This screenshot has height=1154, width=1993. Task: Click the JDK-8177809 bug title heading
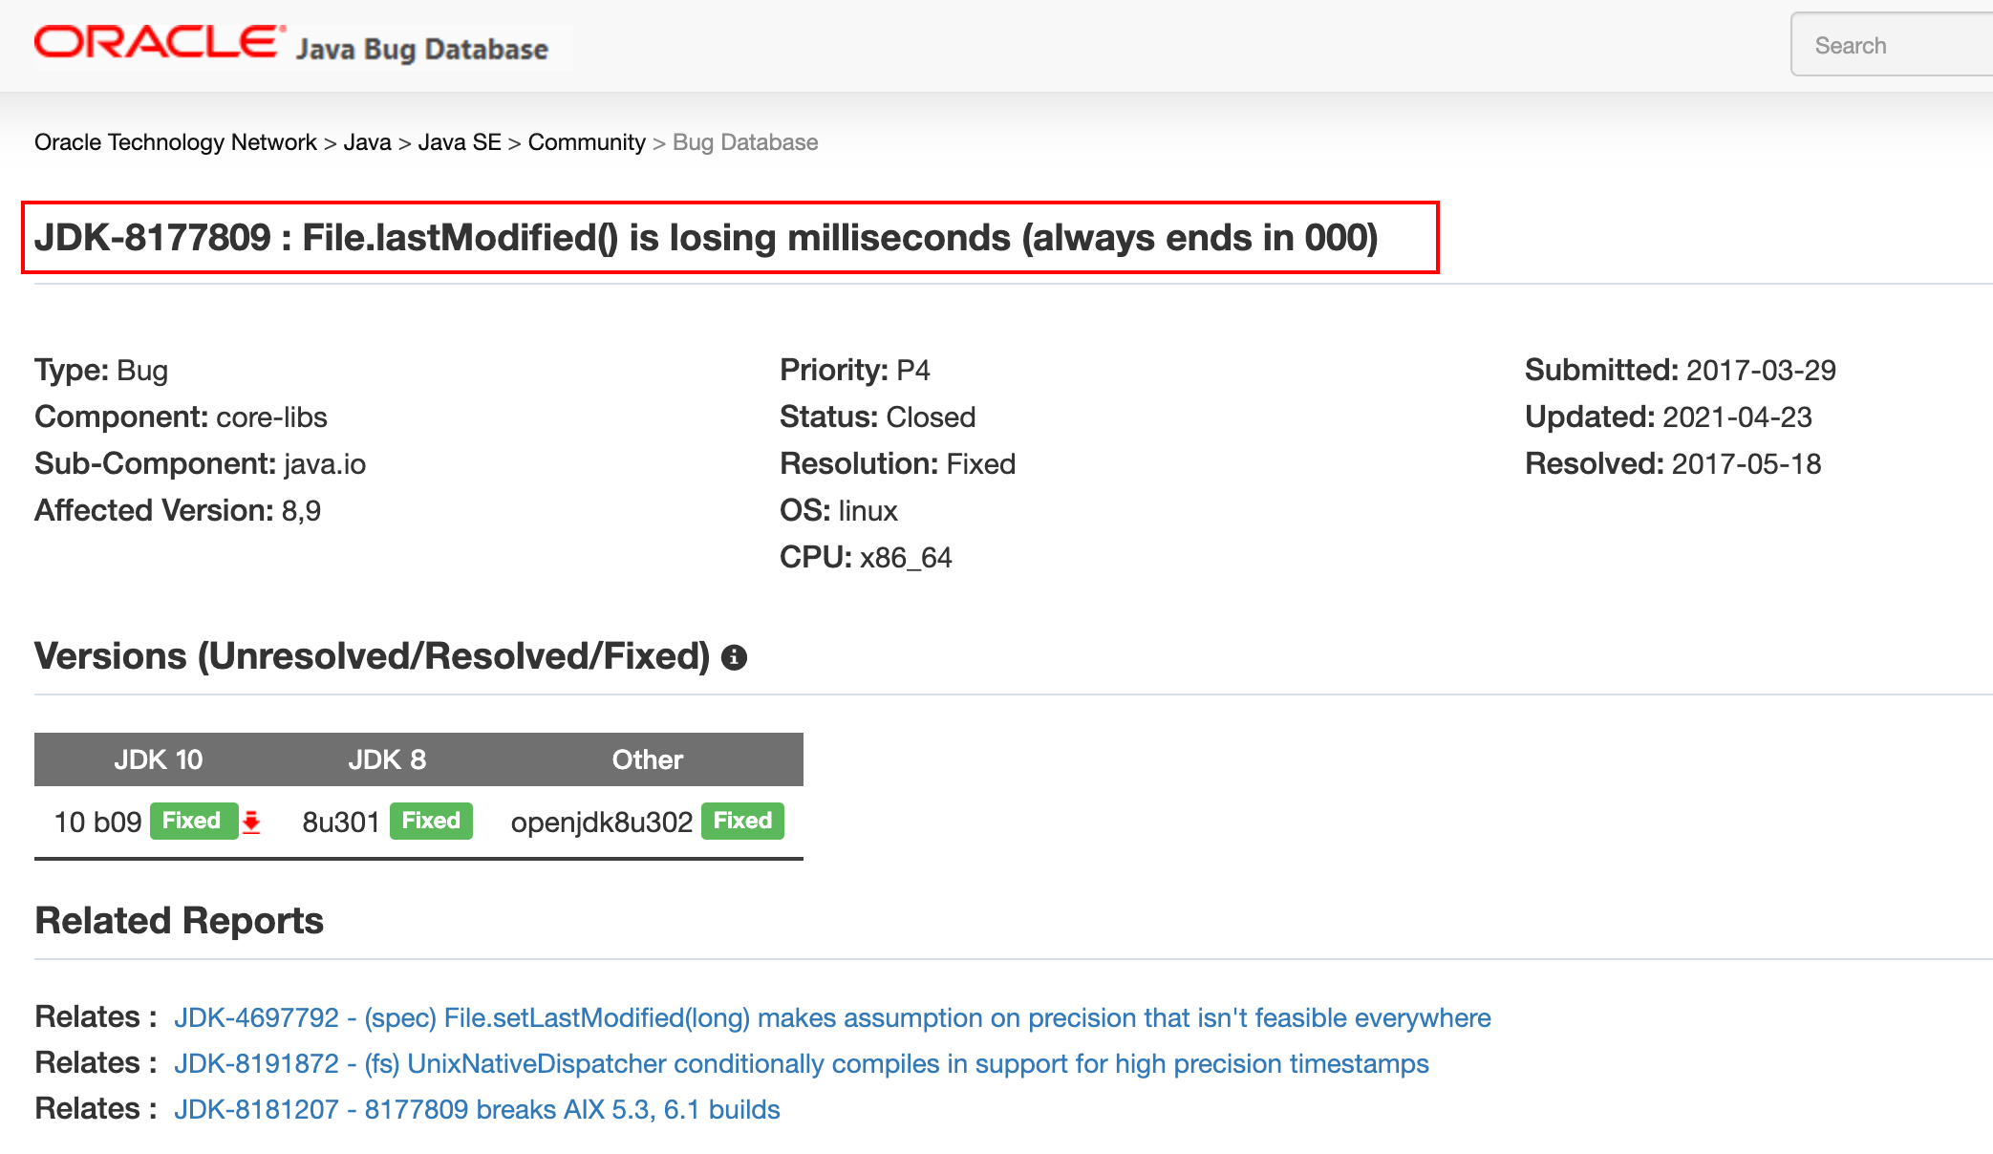(706, 237)
